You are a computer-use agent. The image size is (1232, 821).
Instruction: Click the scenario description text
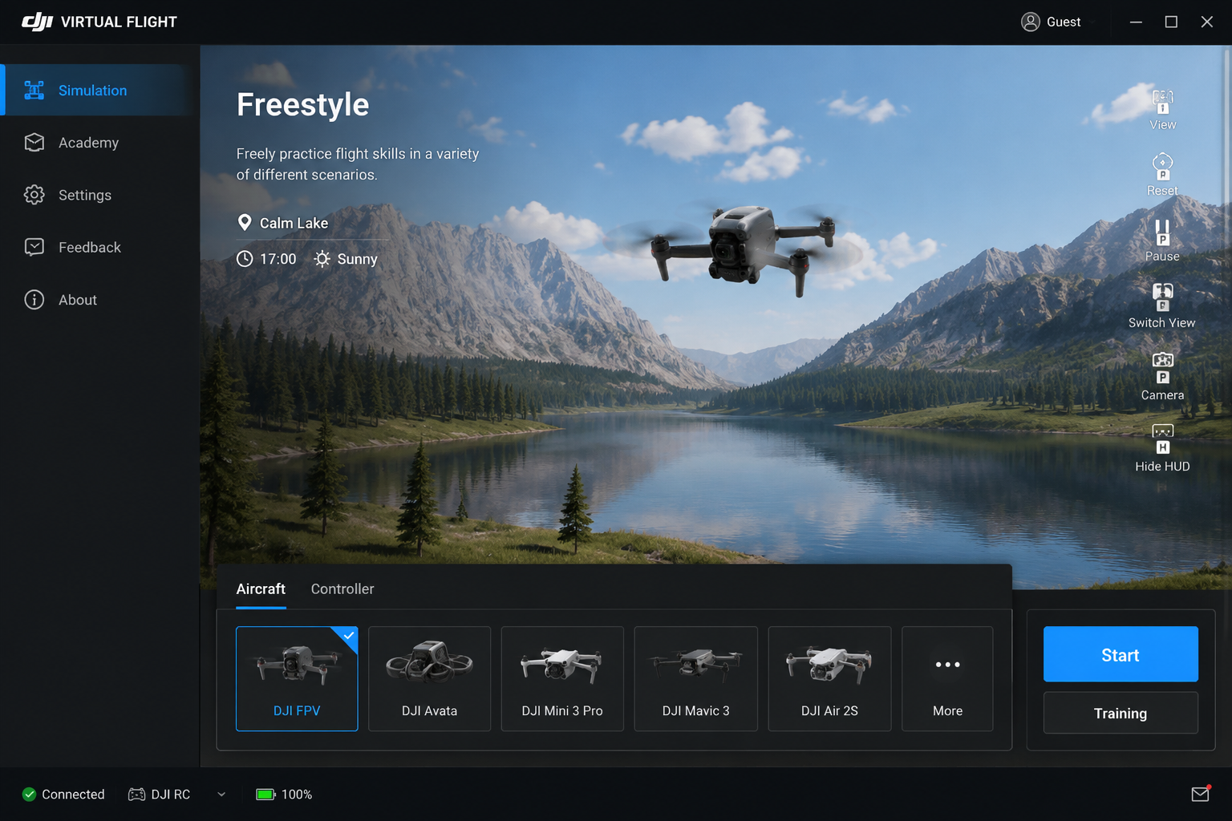tap(358, 164)
